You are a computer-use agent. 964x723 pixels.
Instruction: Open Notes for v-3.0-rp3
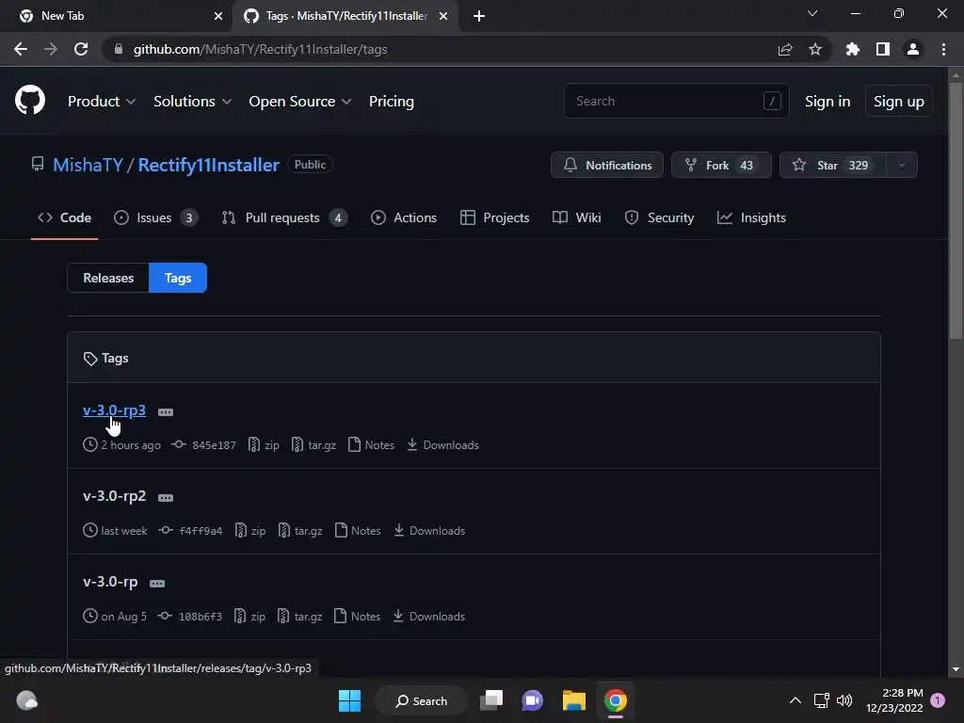pos(371,445)
